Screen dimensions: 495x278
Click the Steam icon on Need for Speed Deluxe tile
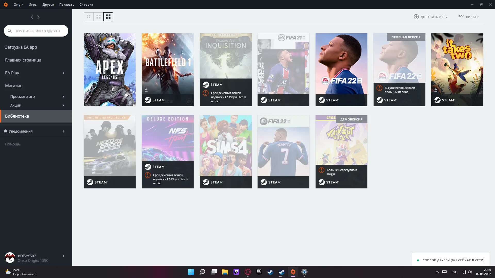tap(90, 182)
